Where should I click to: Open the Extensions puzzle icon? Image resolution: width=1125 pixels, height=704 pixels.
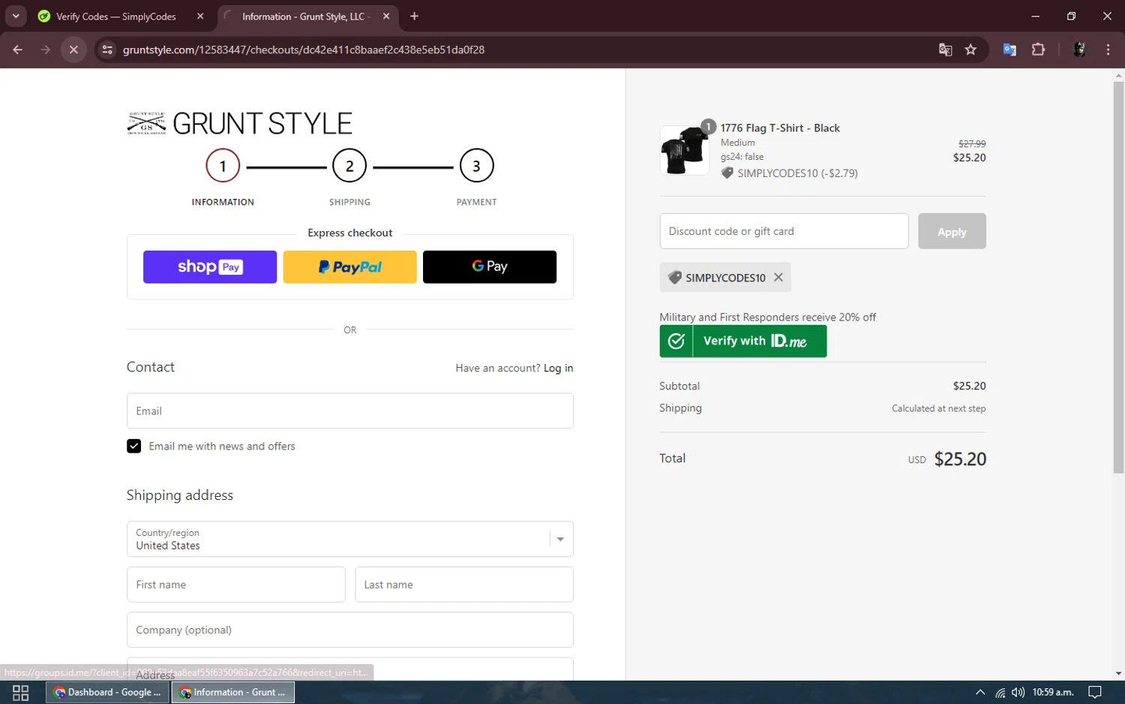(x=1038, y=50)
